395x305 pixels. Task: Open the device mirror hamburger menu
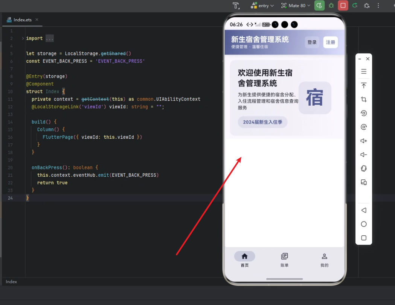point(363,71)
